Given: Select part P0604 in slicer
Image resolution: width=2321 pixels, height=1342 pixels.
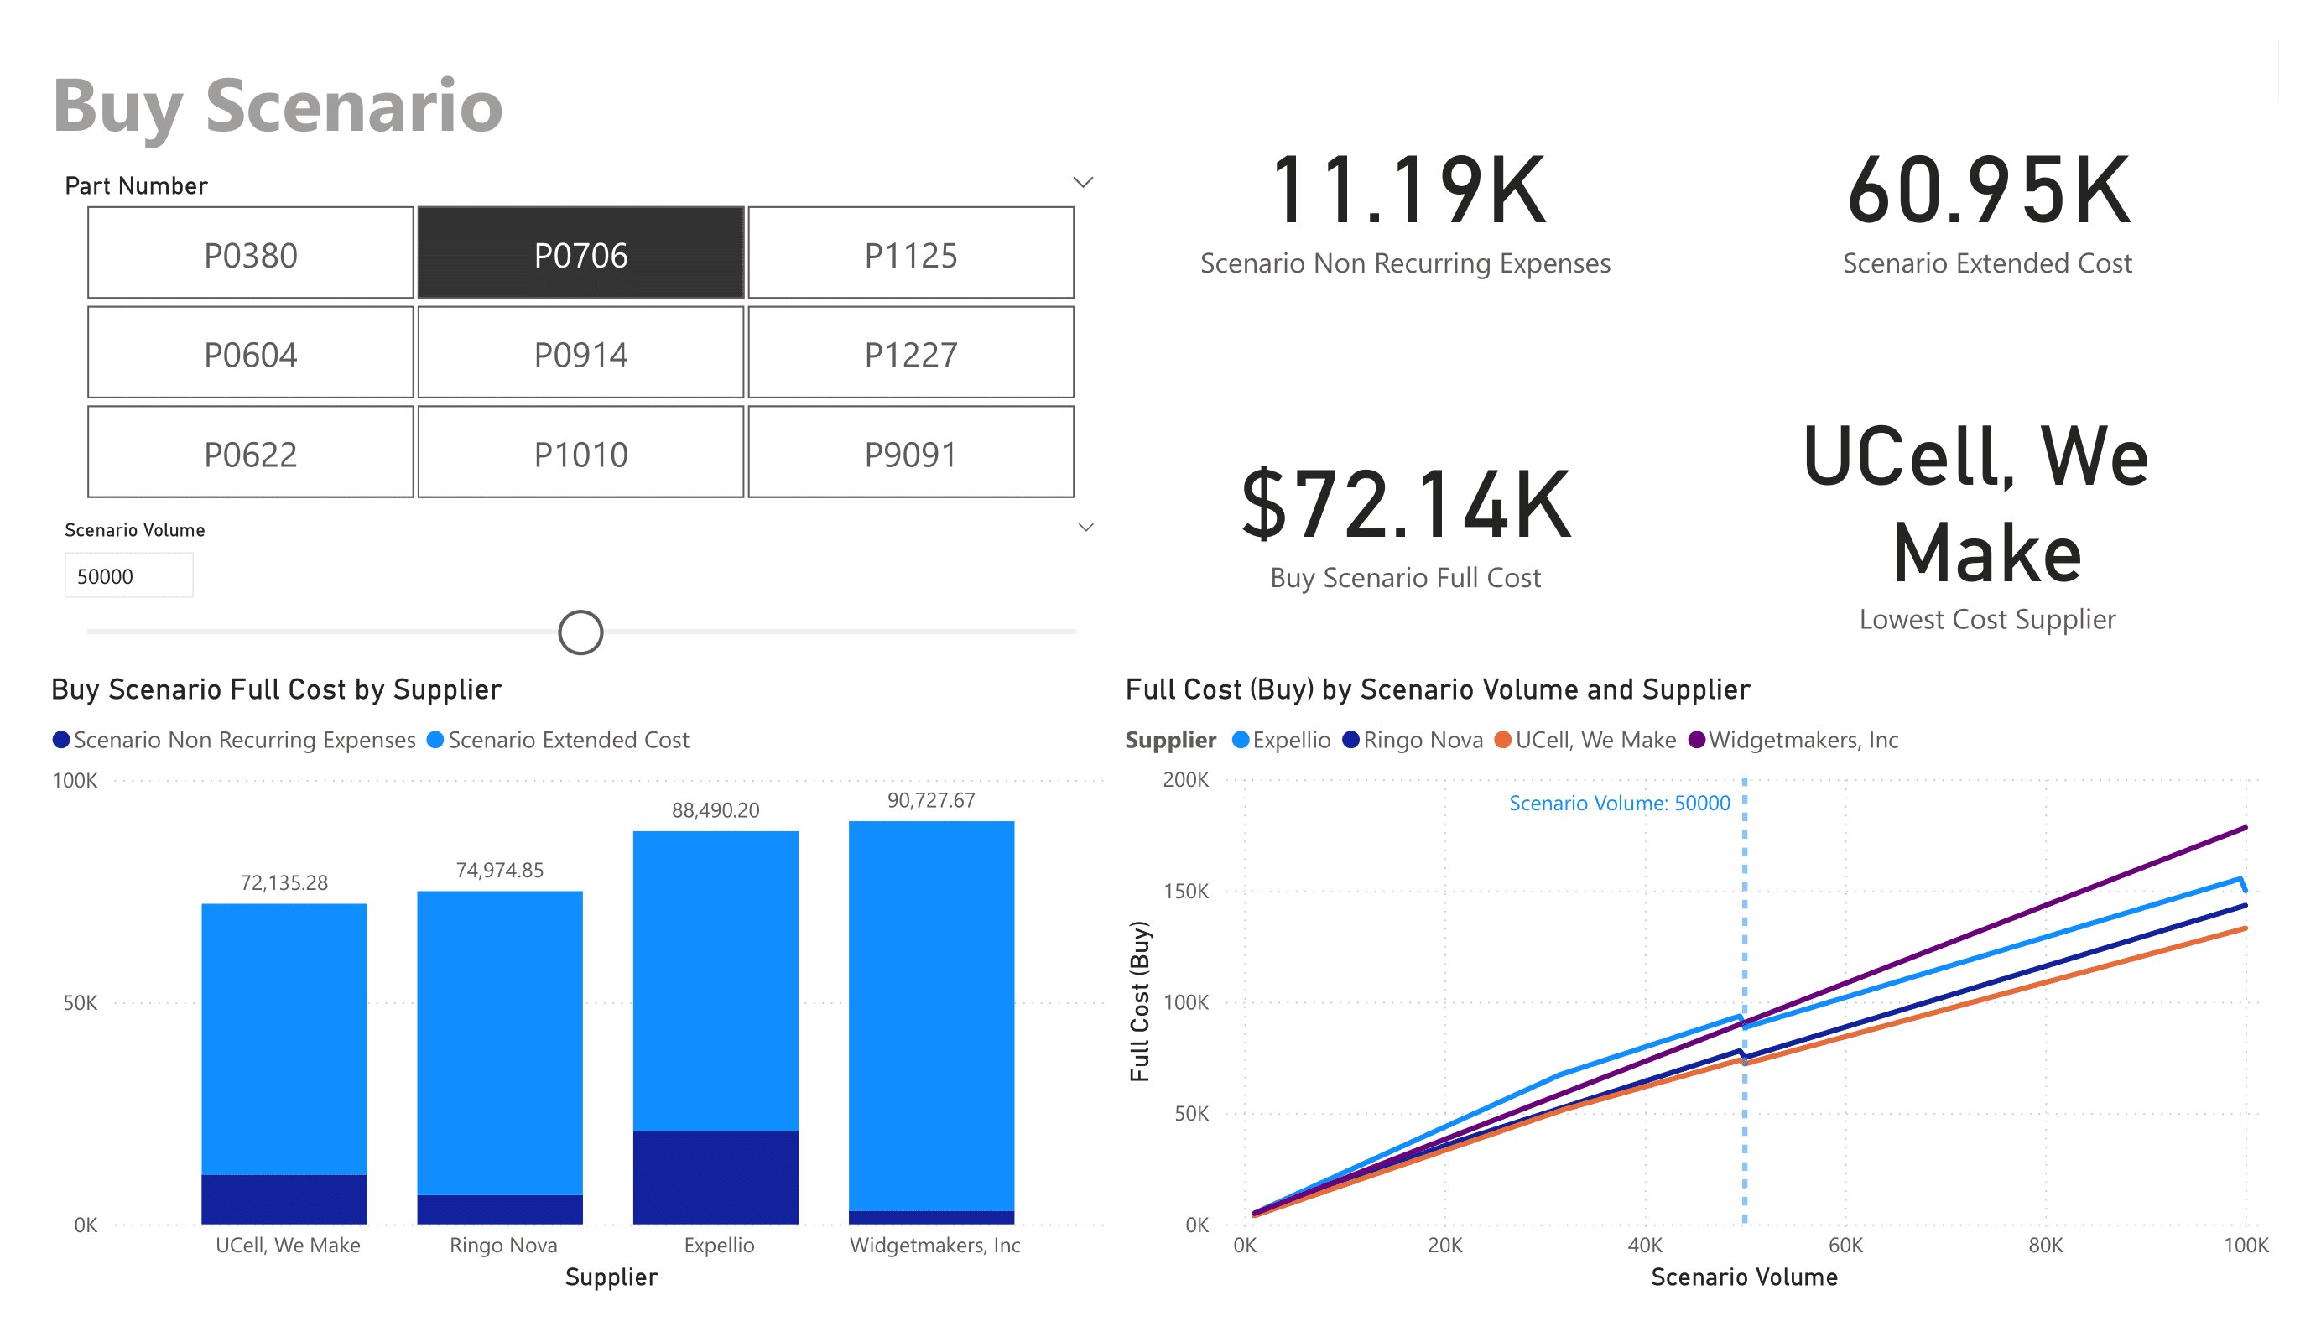Looking at the screenshot, I should point(251,353).
